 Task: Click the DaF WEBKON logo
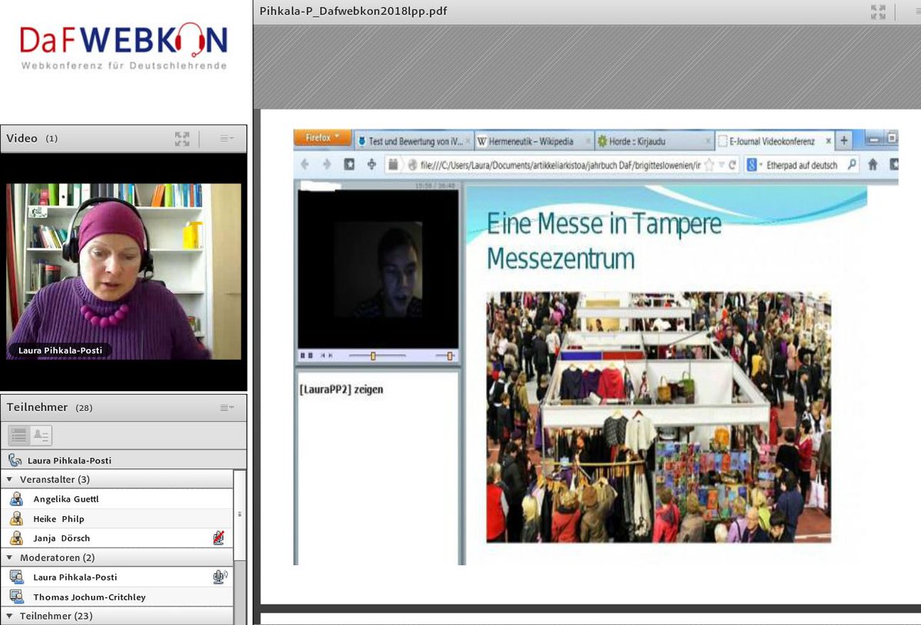click(124, 48)
